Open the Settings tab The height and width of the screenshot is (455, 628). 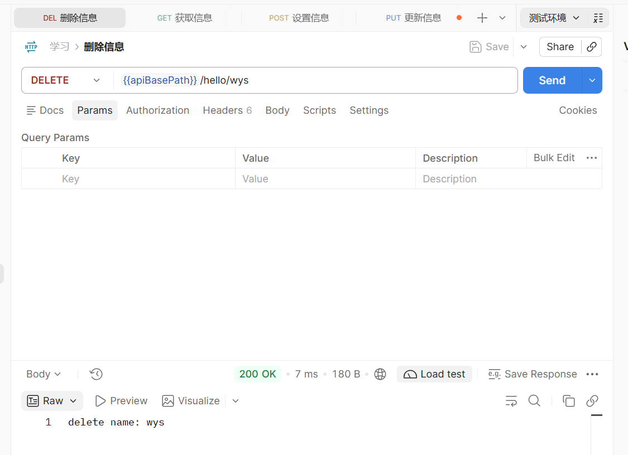click(x=369, y=110)
